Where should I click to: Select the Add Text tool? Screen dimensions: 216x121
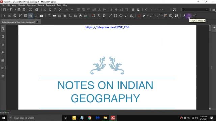[x=99, y=16]
